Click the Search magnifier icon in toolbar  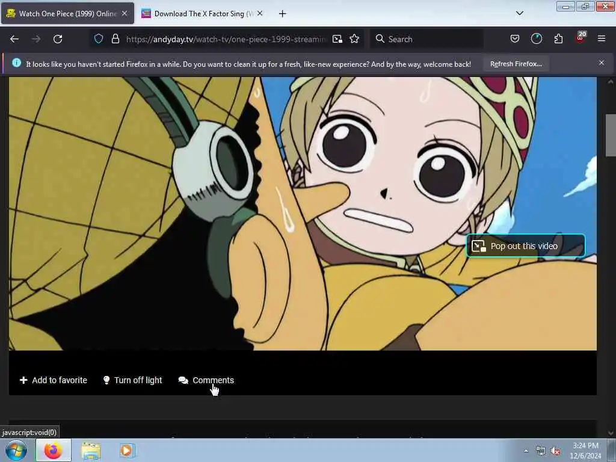(x=380, y=38)
